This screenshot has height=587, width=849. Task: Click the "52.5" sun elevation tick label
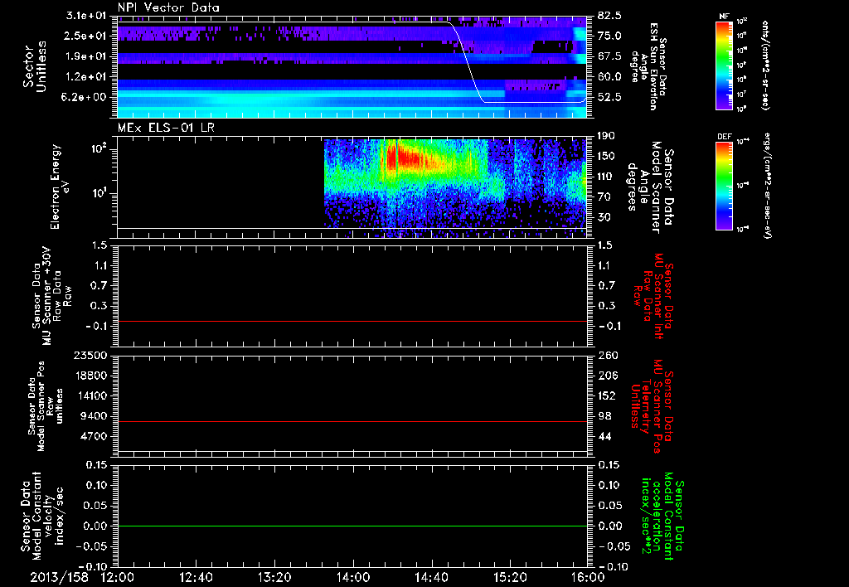(x=609, y=97)
